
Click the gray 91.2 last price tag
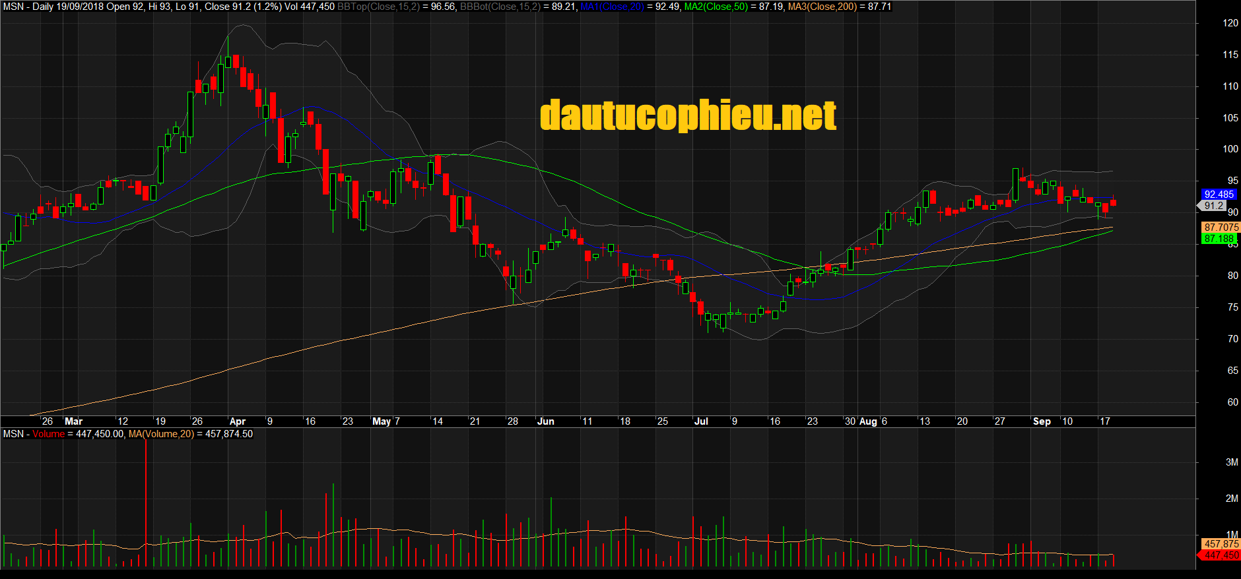tap(1213, 206)
